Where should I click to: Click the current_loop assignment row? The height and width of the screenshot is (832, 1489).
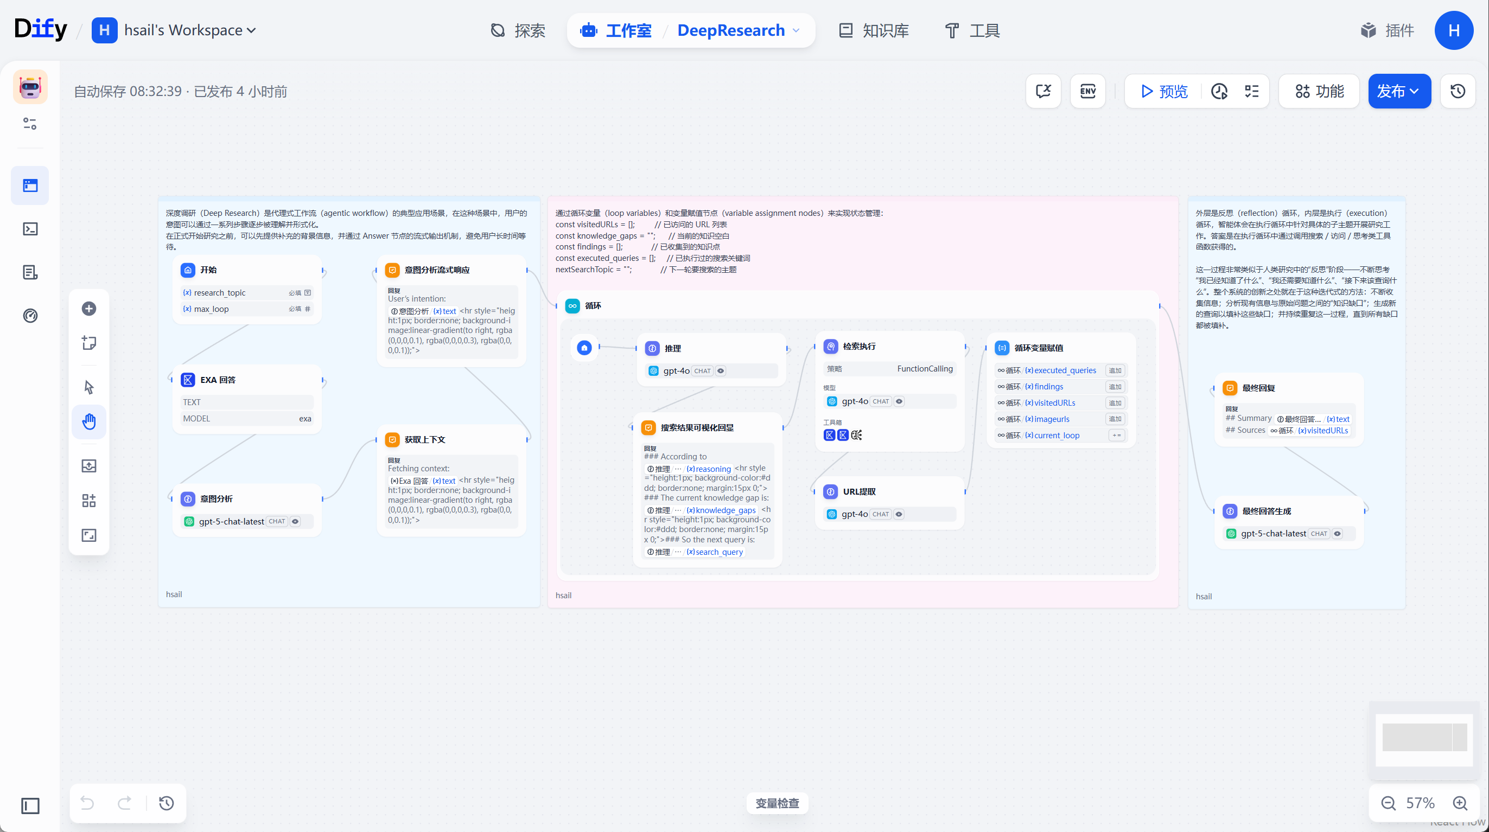click(x=1061, y=436)
